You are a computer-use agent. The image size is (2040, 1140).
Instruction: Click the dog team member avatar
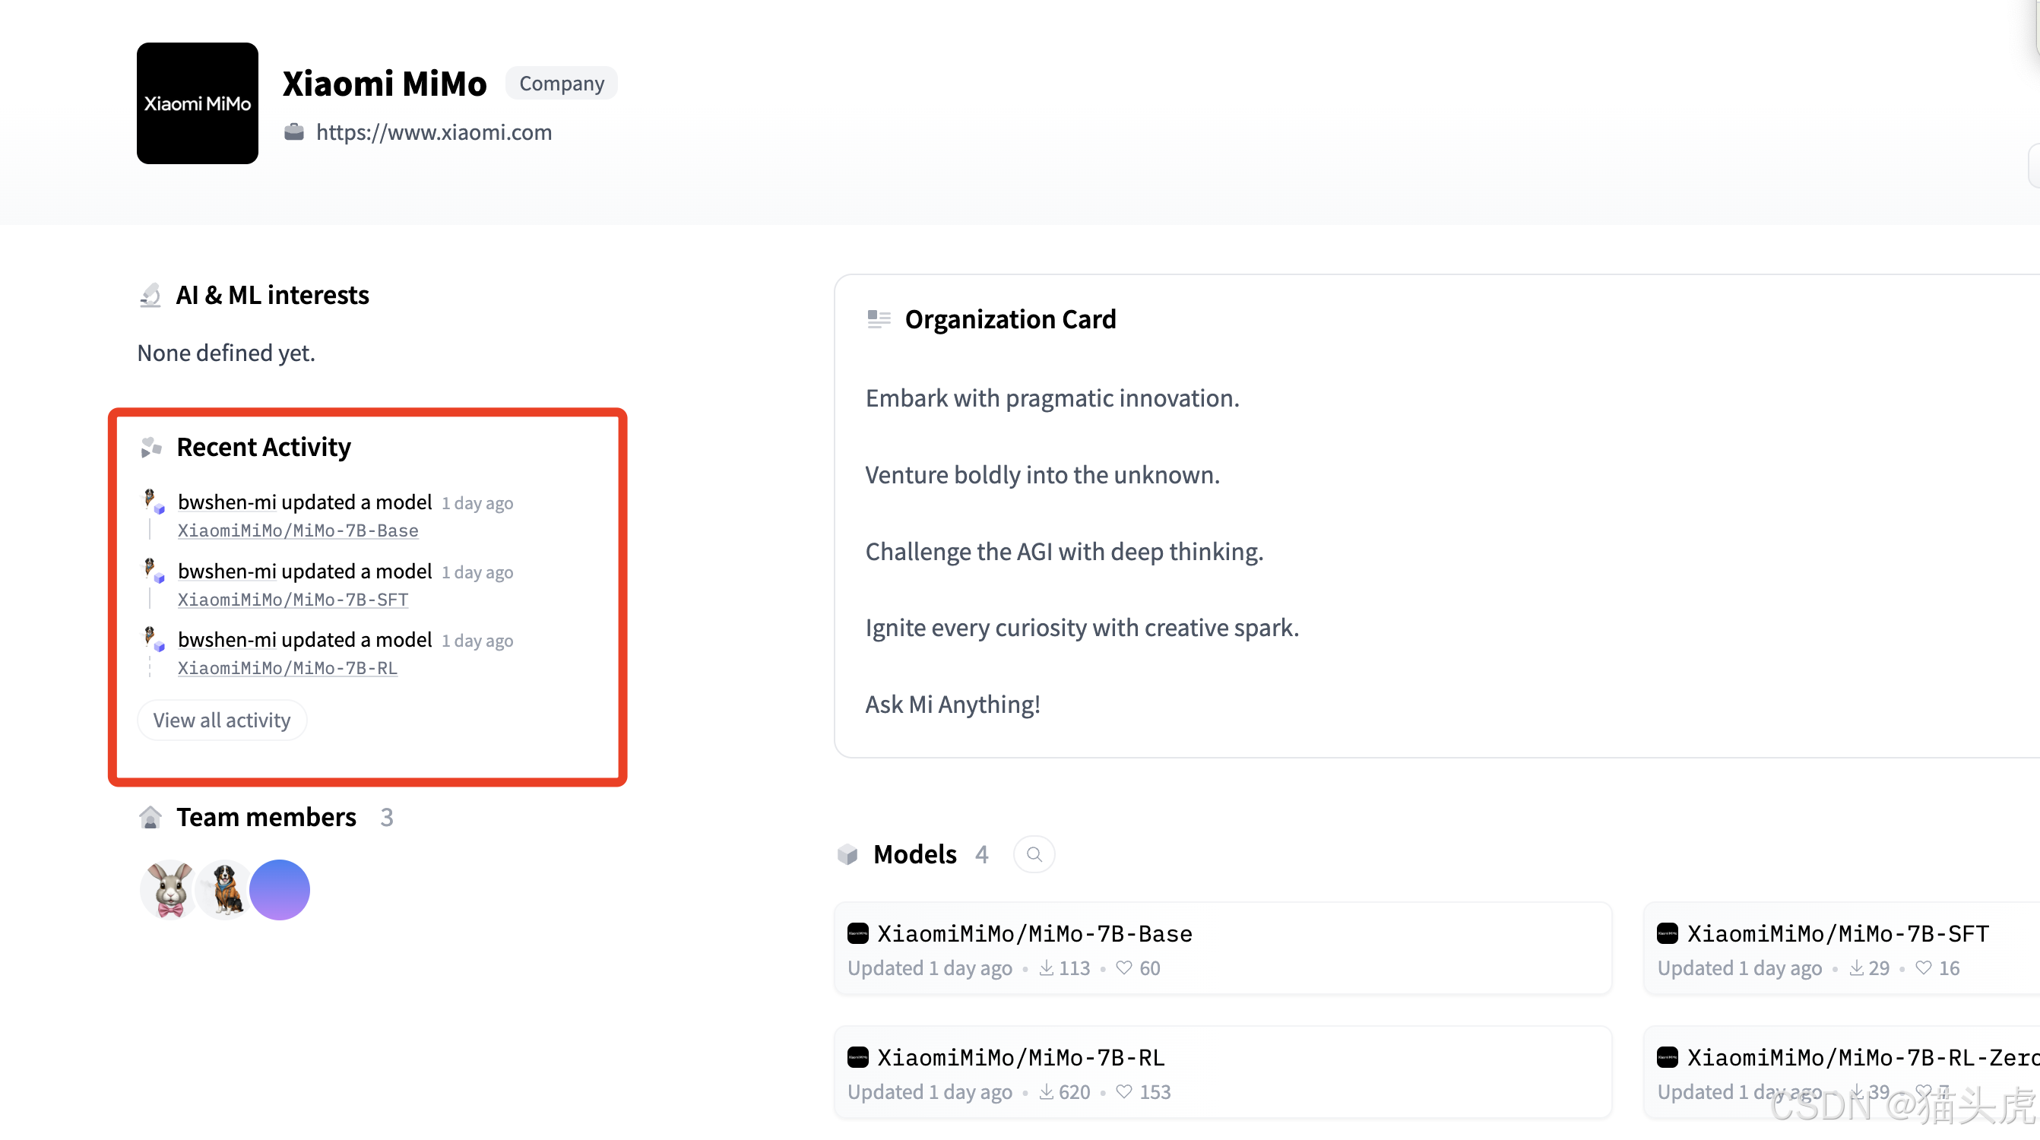(x=225, y=889)
